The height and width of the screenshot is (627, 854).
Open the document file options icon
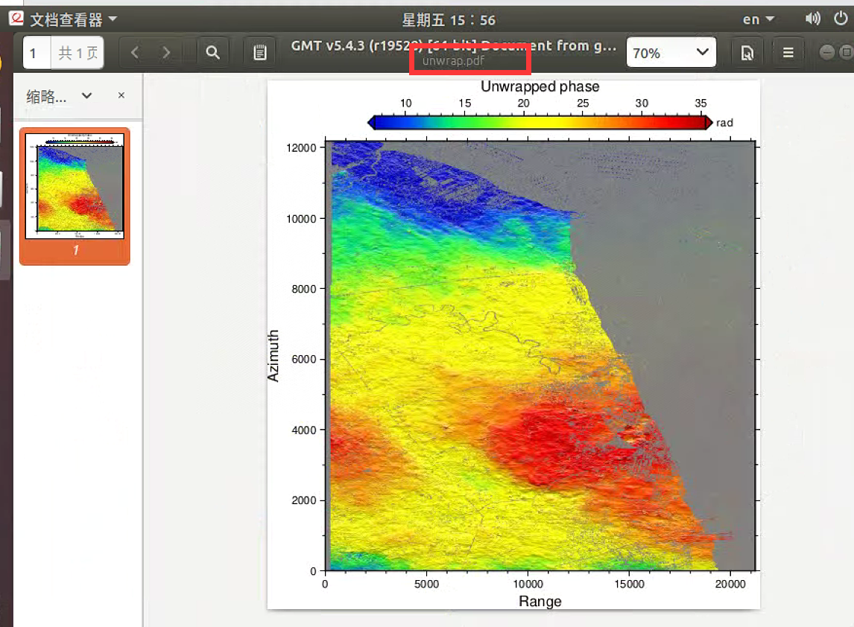[x=747, y=53]
